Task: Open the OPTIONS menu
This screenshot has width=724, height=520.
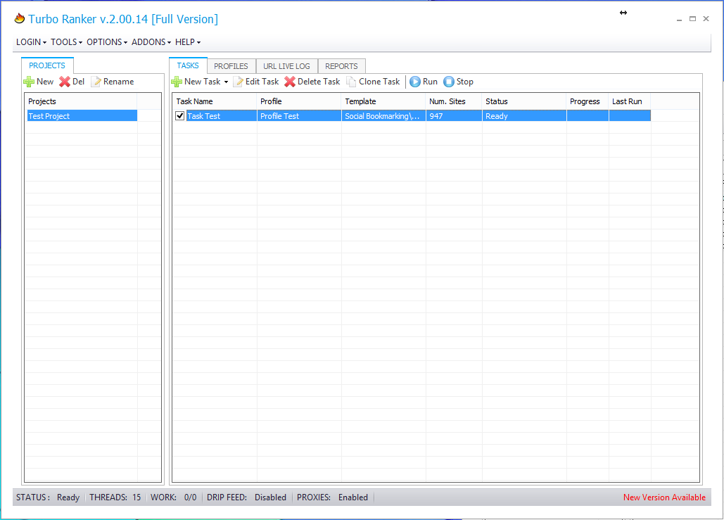Action: (x=107, y=42)
